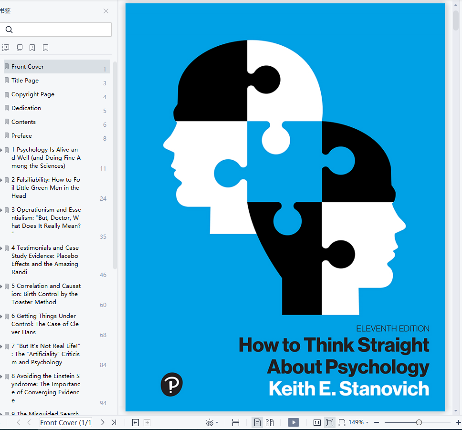Expand the chapter 4 Testimonials bookmark
Viewport: 462px width, 430px height.
tap(1, 248)
